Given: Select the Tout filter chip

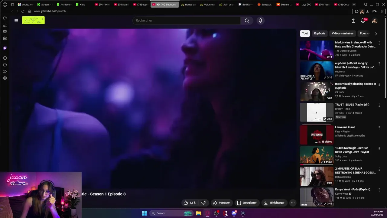Looking at the screenshot, I should click(x=305, y=33).
